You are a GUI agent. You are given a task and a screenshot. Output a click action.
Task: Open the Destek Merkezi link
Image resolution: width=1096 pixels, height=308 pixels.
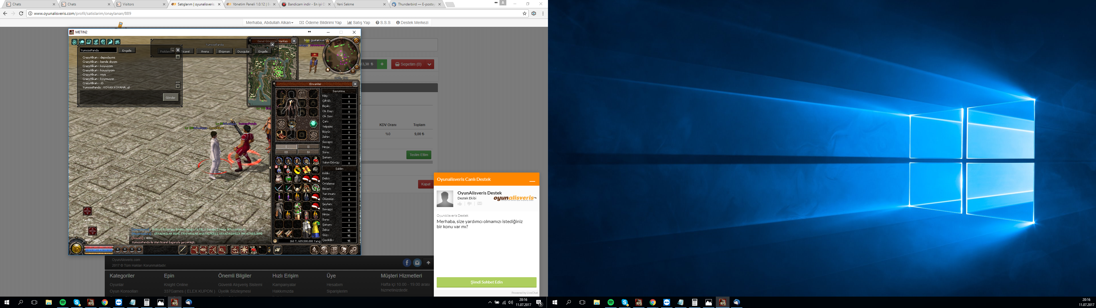(x=412, y=23)
